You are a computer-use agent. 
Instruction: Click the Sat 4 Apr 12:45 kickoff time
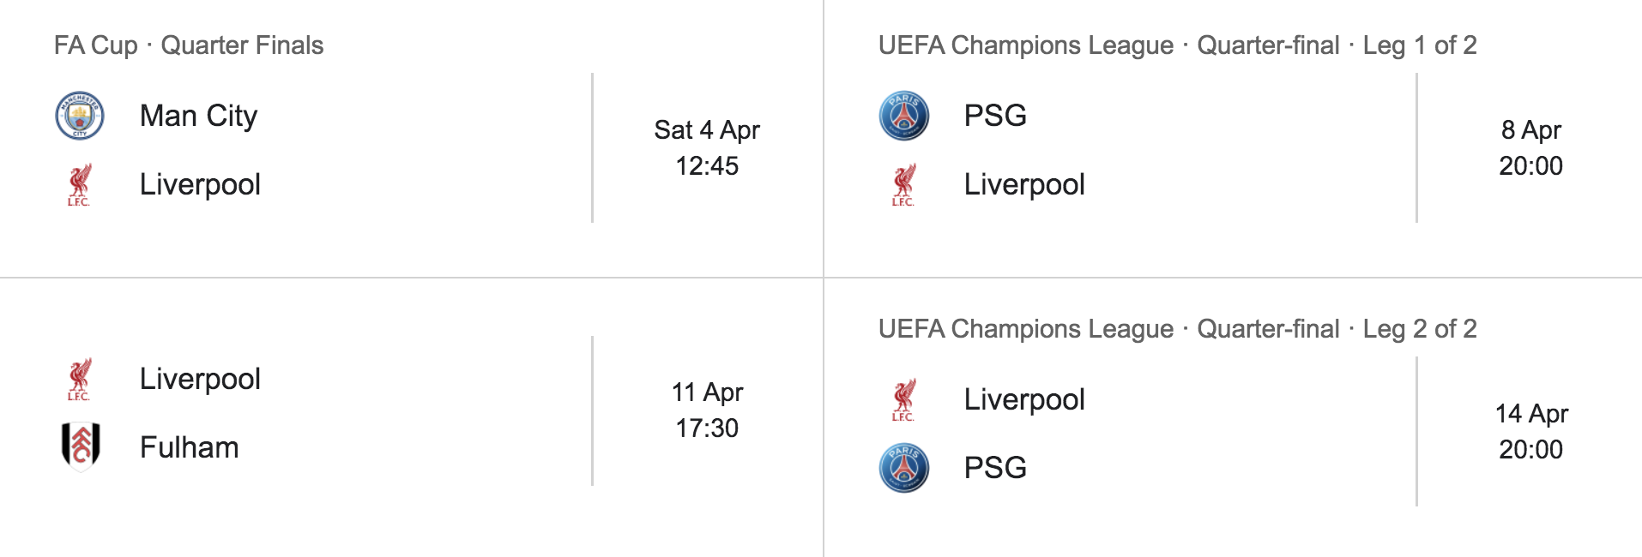click(707, 147)
